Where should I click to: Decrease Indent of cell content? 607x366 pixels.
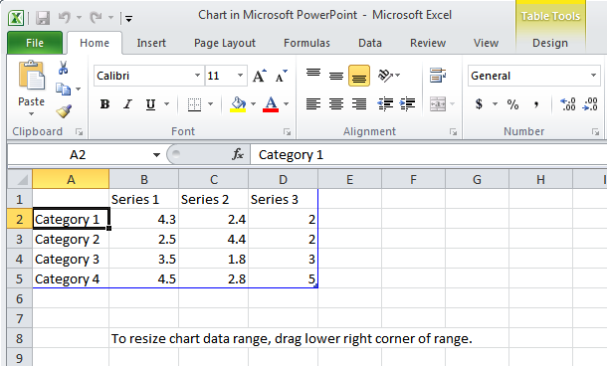[x=385, y=104]
